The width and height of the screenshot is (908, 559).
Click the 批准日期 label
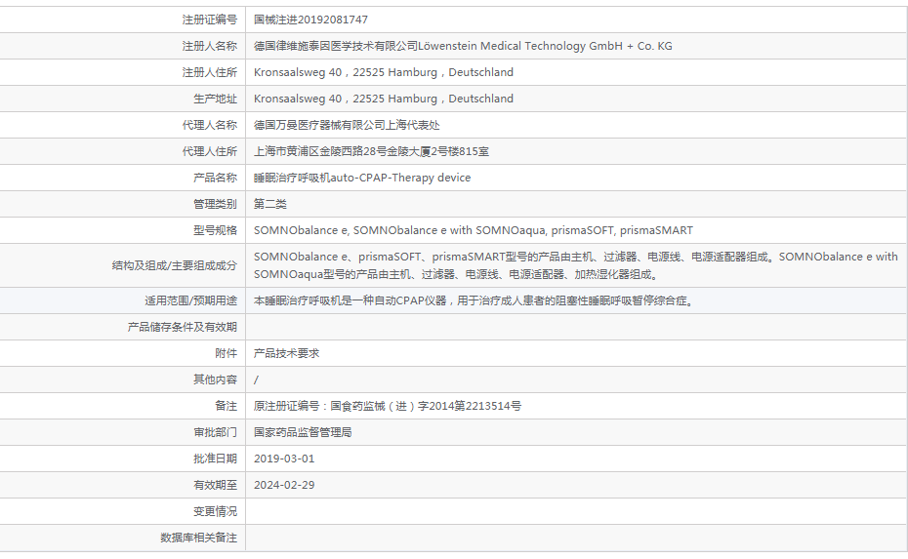215,459
